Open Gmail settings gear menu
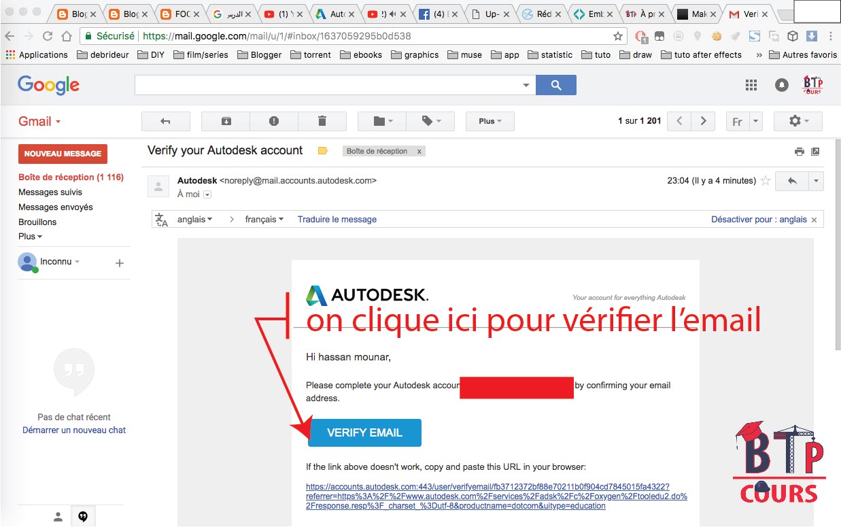The height and width of the screenshot is (527, 841). (x=798, y=121)
